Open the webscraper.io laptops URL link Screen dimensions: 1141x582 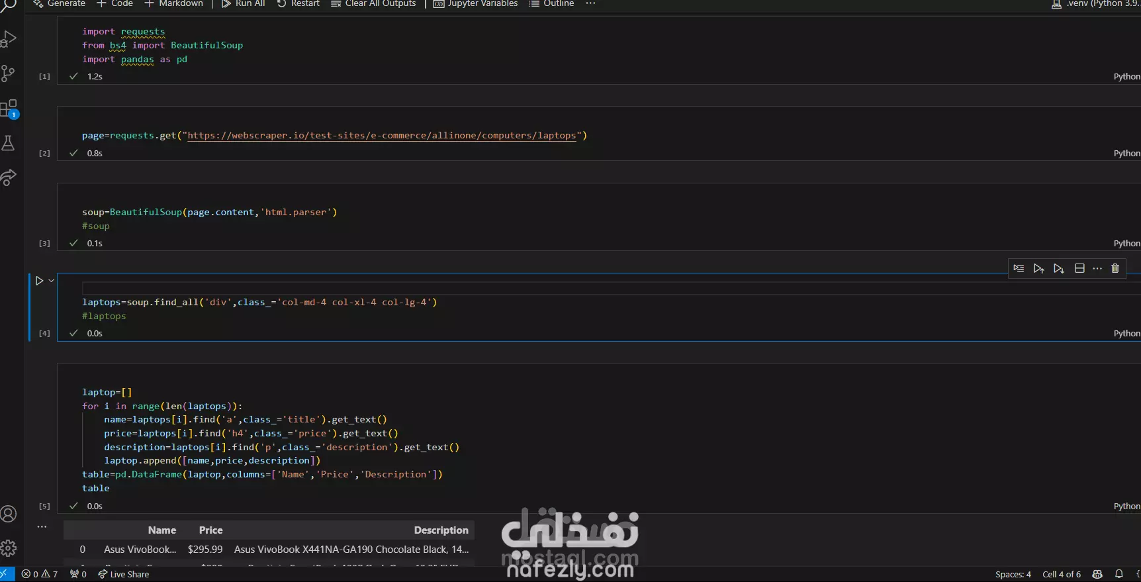click(382, 136)
